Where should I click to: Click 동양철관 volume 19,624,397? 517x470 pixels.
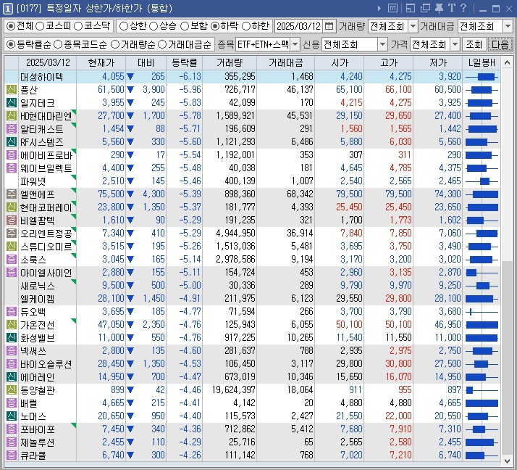click(x=233, y=389)
